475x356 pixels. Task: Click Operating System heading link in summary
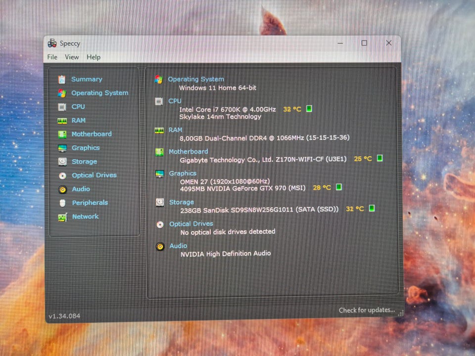point(196,79)
